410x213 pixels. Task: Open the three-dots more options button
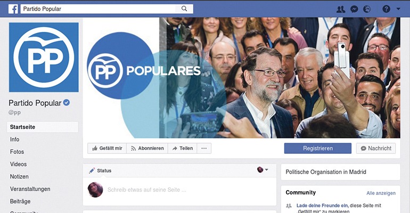204,148
